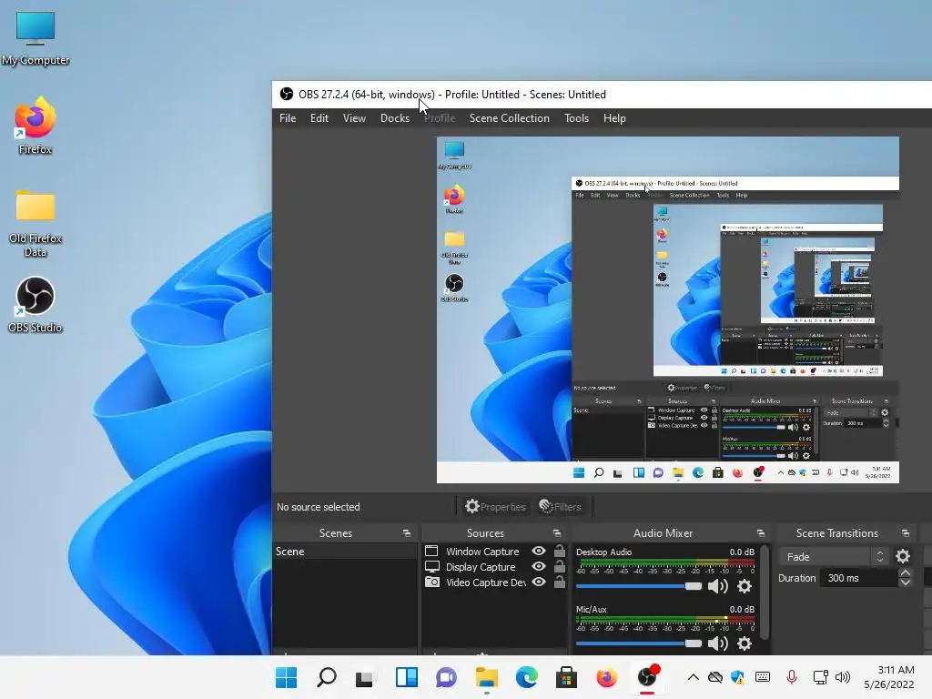
Task: Open Microsoft Store from taskbar
Action: pyautogui.click(x=566, y=677)
